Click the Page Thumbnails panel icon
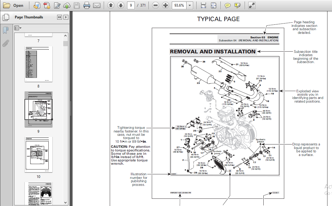Image resolution: width=332 pixels, height=206 pixels. [x=6, y=17]
